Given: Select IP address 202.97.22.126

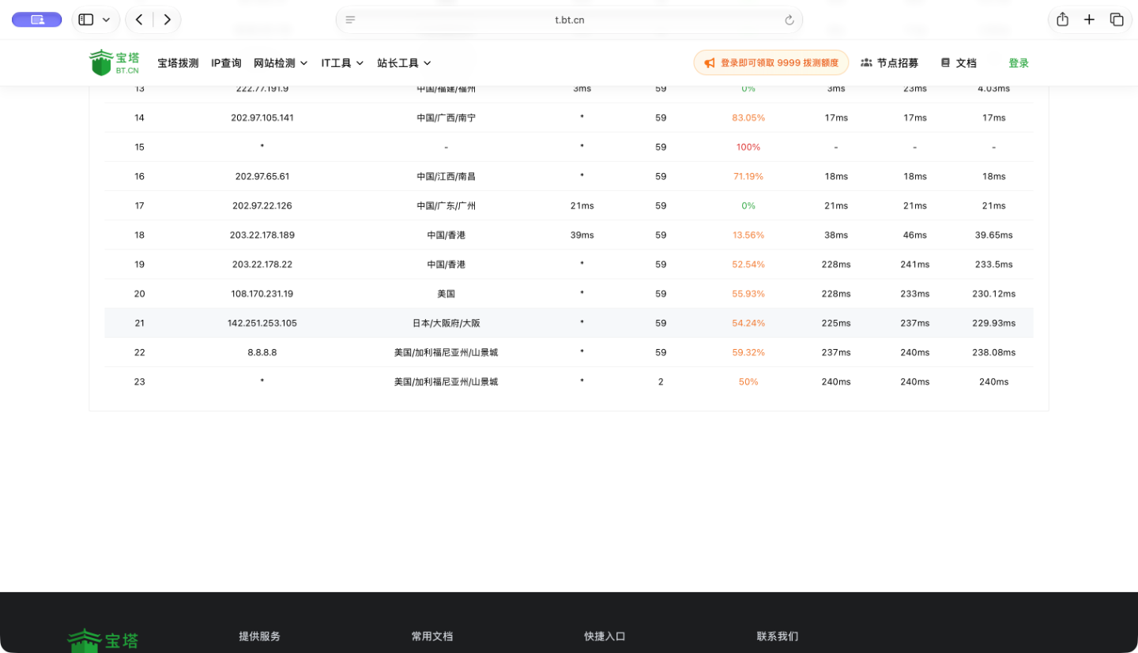Looking at the screenshot, I should click(x=262, y=205).
